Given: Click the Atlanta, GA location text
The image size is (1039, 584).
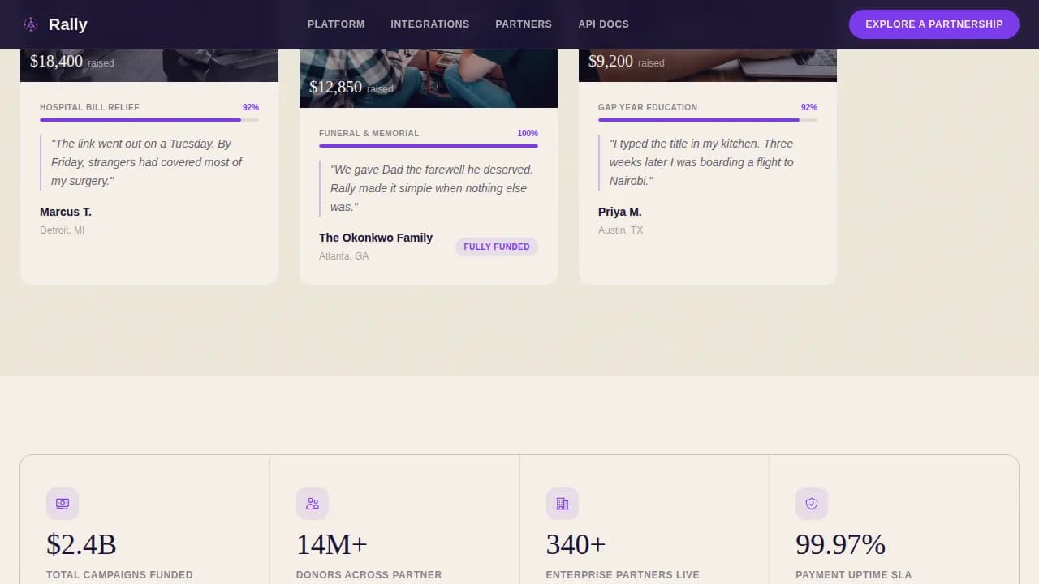Looking at the screenshot, I should (x=344, y=256).
